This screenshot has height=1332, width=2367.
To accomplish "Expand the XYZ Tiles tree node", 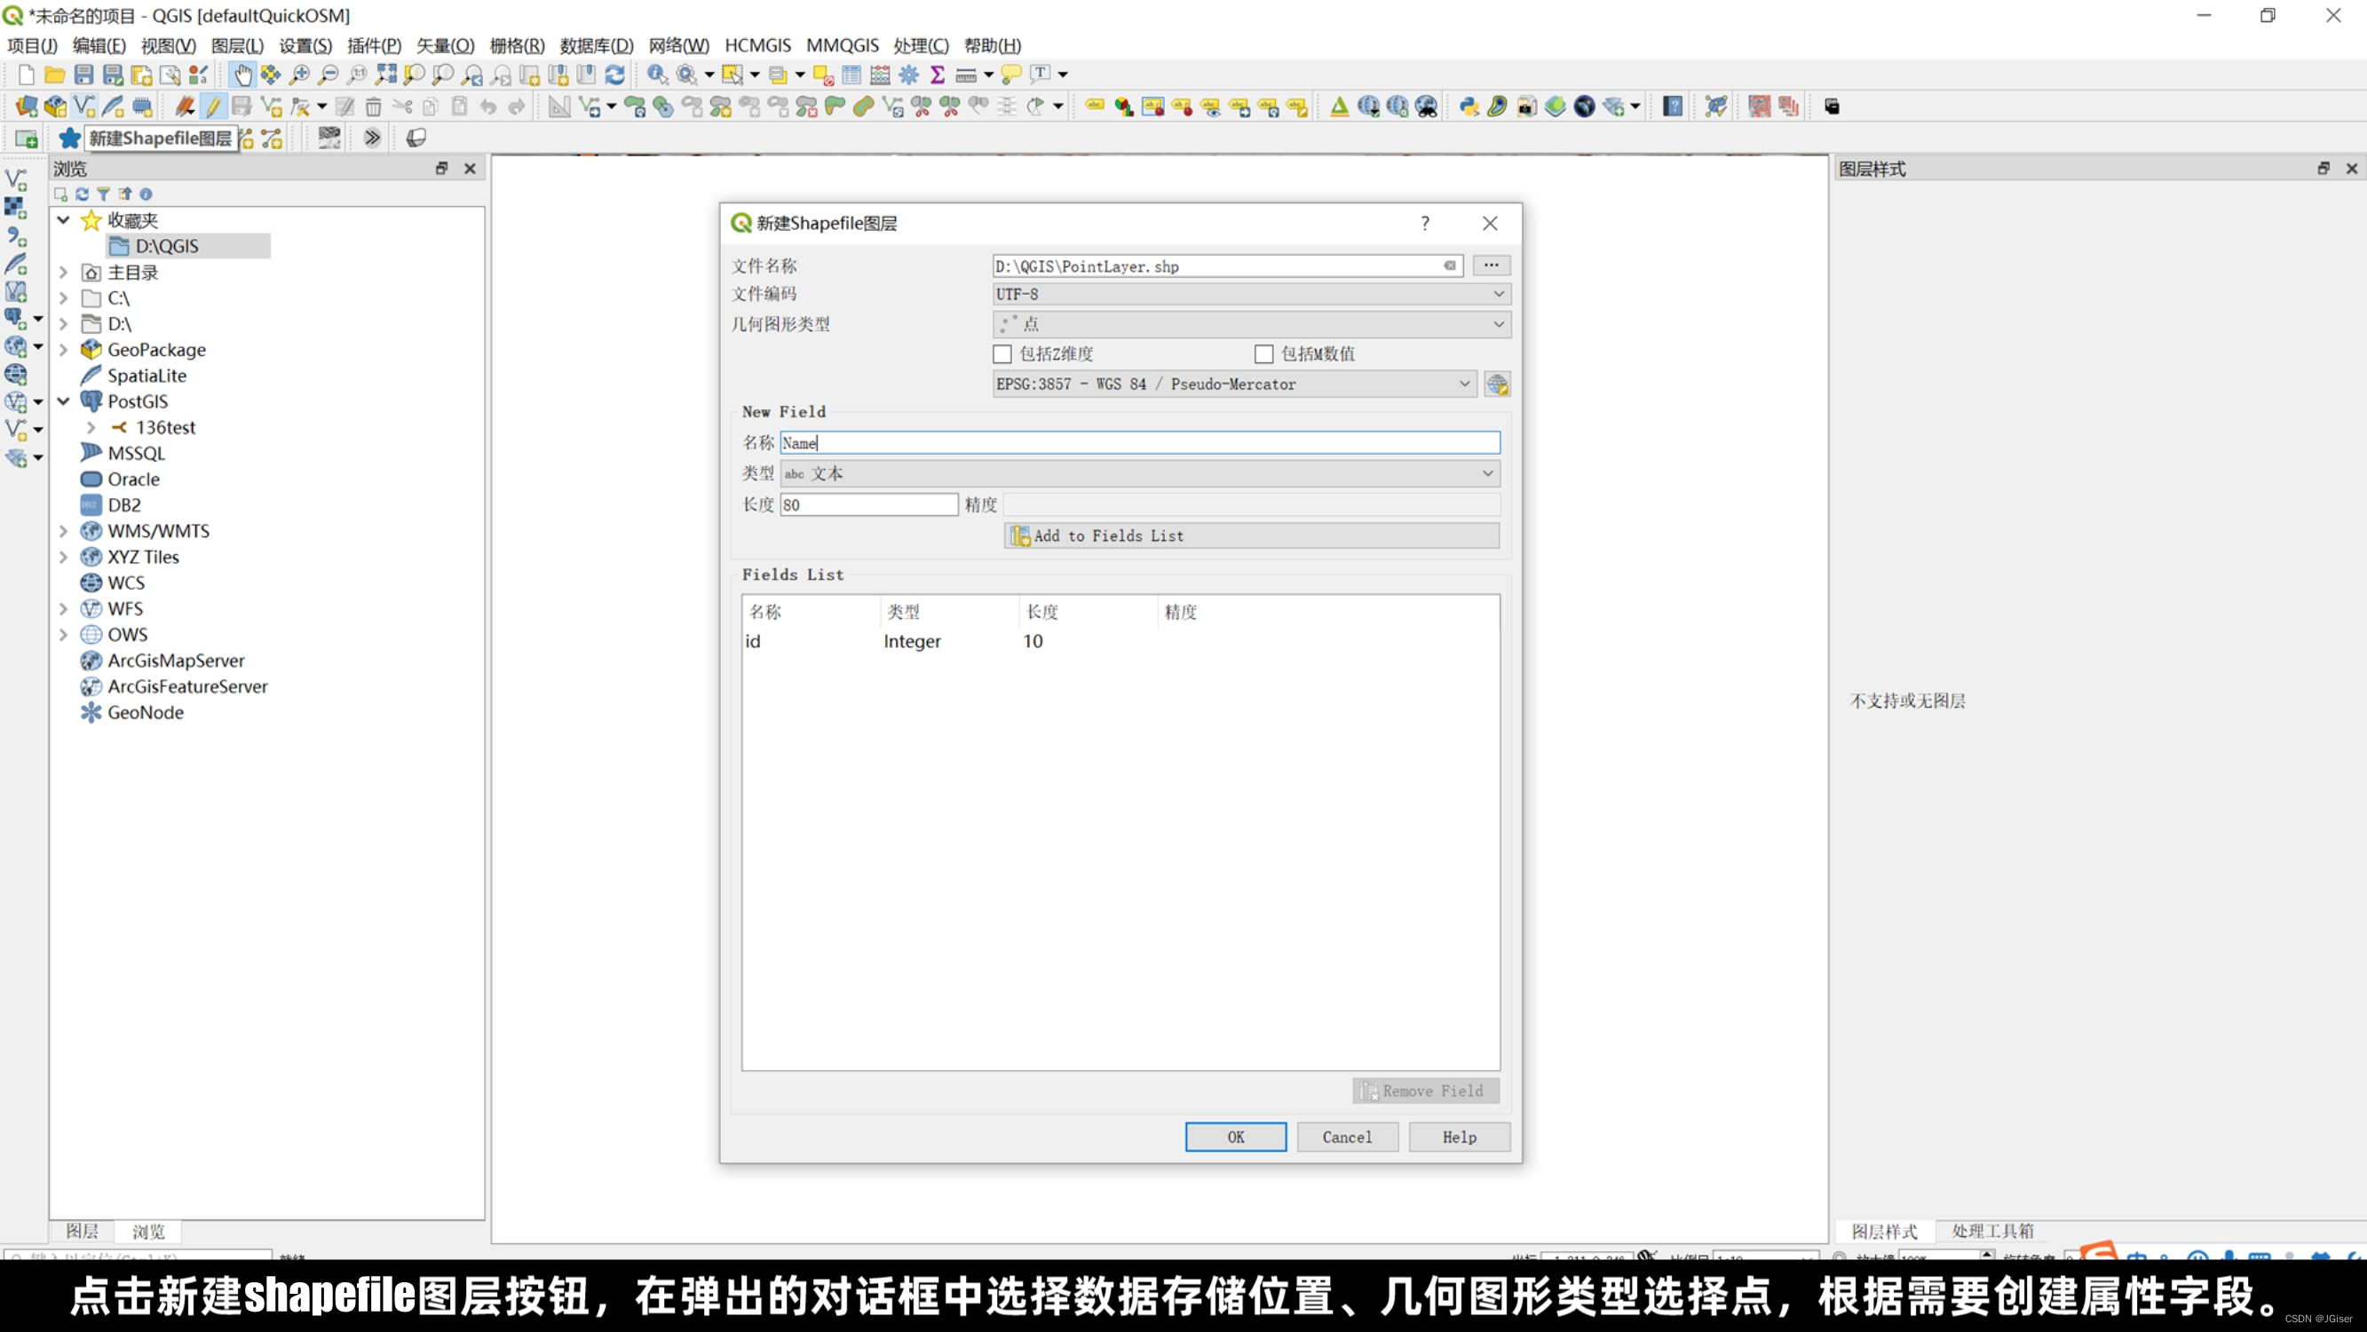I will 63,557.
